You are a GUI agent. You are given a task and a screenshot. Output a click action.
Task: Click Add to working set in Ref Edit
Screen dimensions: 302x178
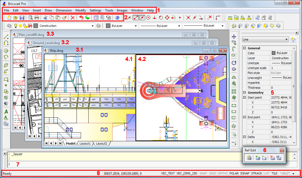tap(258, 158)
